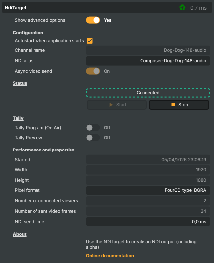
Task: Toggle Async video send switch
Action: (93, 71)
